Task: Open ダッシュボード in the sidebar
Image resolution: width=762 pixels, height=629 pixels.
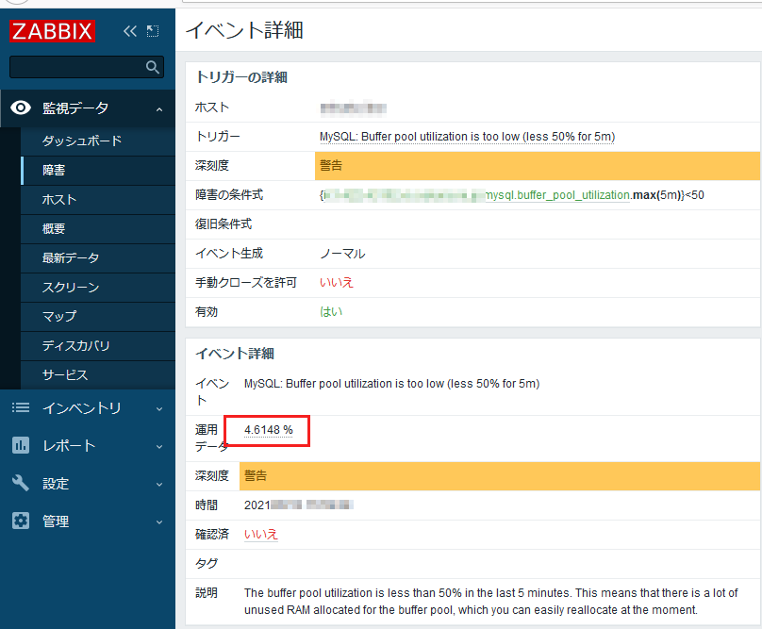Action: tap(82, 141)
